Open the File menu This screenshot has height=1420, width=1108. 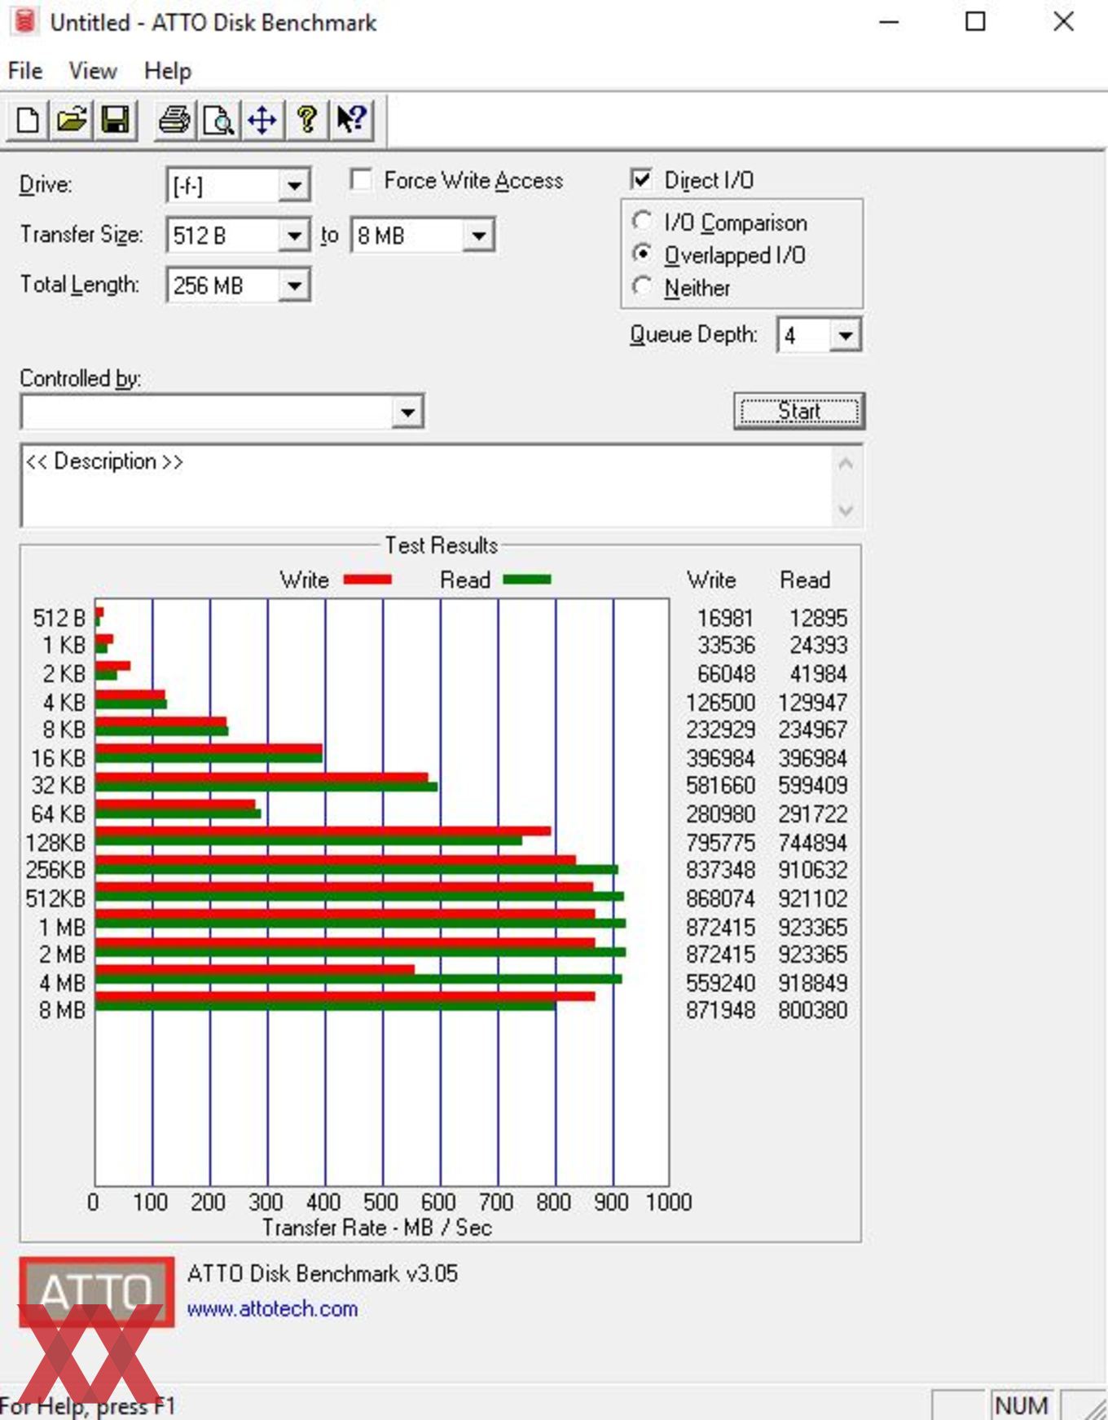25,71
